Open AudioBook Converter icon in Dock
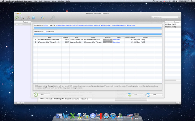 (x=120, y=116)
